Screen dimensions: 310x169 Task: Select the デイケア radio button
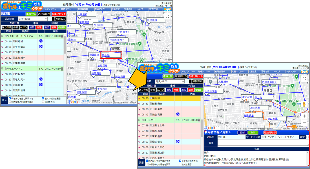coord(263,137)
